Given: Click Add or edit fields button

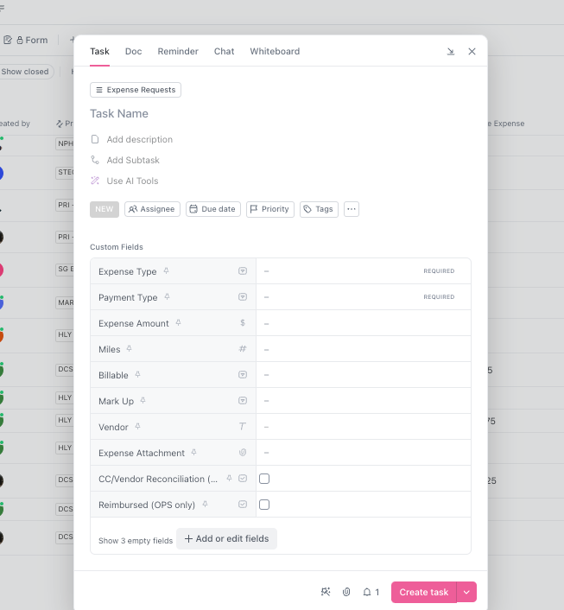Looking at the screenshot, I should 226,538.
